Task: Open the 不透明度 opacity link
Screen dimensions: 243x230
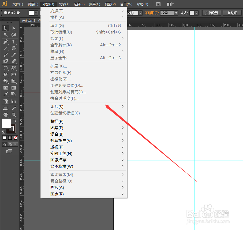Action: pos(152,13)
